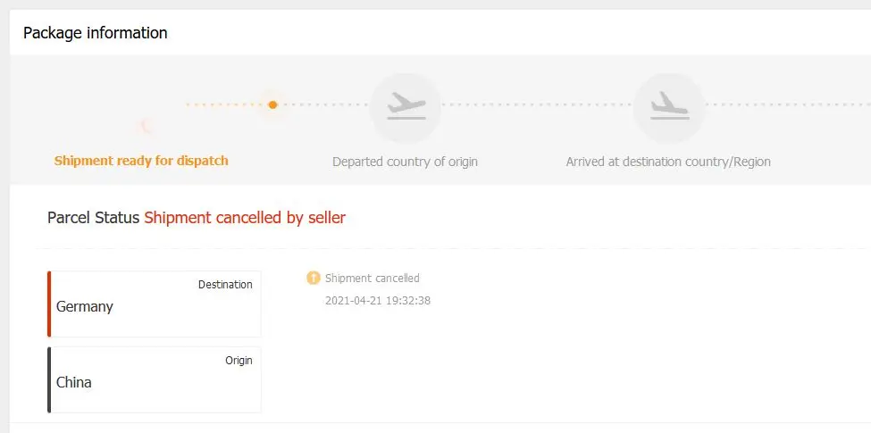Image resolution: width=871 pixels, height=433 pixels.
Task: Click the "Package information" heading
Action: 96,33
